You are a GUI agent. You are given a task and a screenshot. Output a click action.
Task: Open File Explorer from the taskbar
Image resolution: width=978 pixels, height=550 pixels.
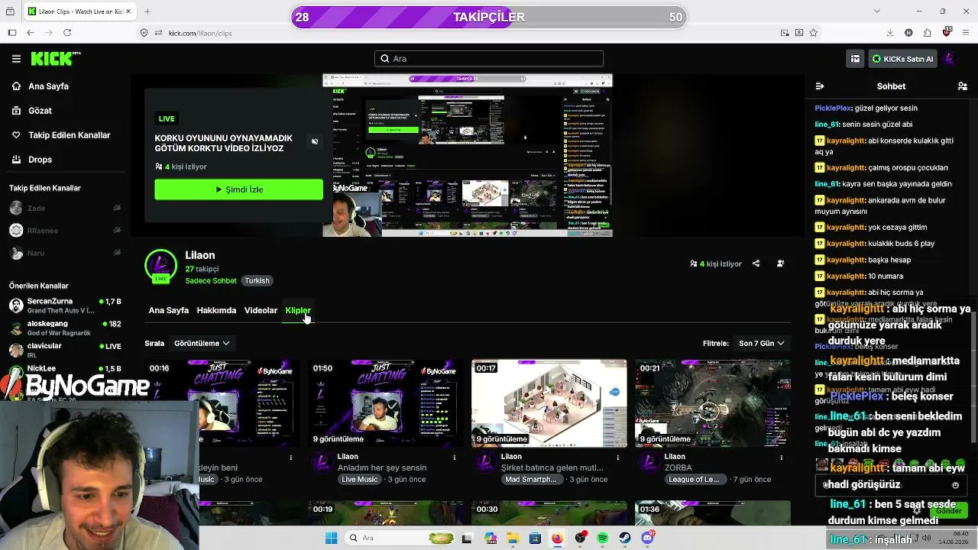[x=513, y=538]
